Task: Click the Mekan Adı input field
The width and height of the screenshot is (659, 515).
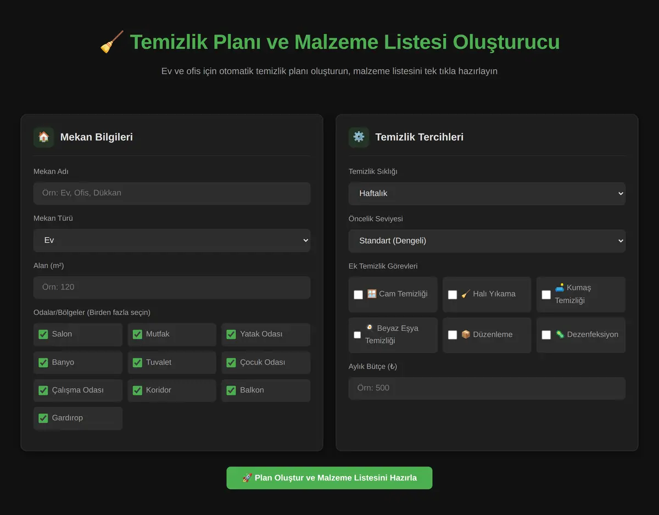Action: tap(172, 193)
